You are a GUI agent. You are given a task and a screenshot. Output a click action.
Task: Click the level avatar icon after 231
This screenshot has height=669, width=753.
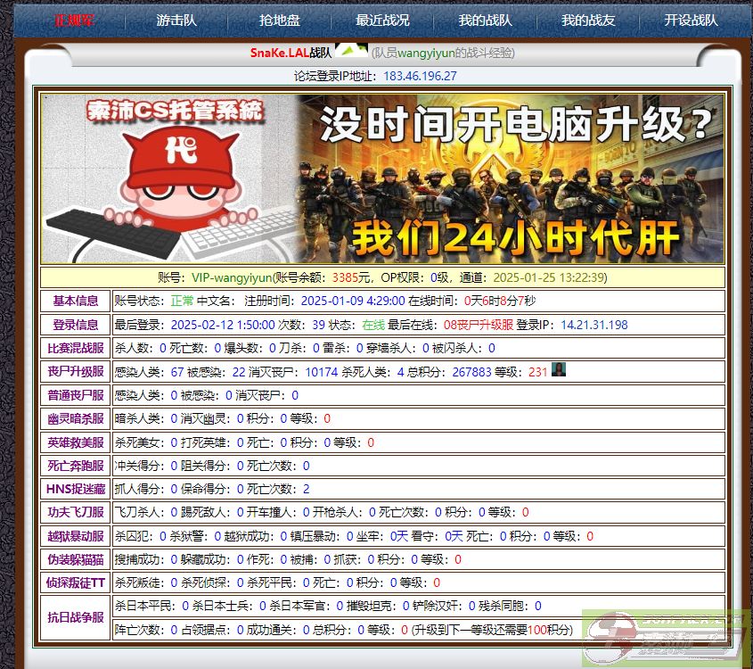coord(559,369)
